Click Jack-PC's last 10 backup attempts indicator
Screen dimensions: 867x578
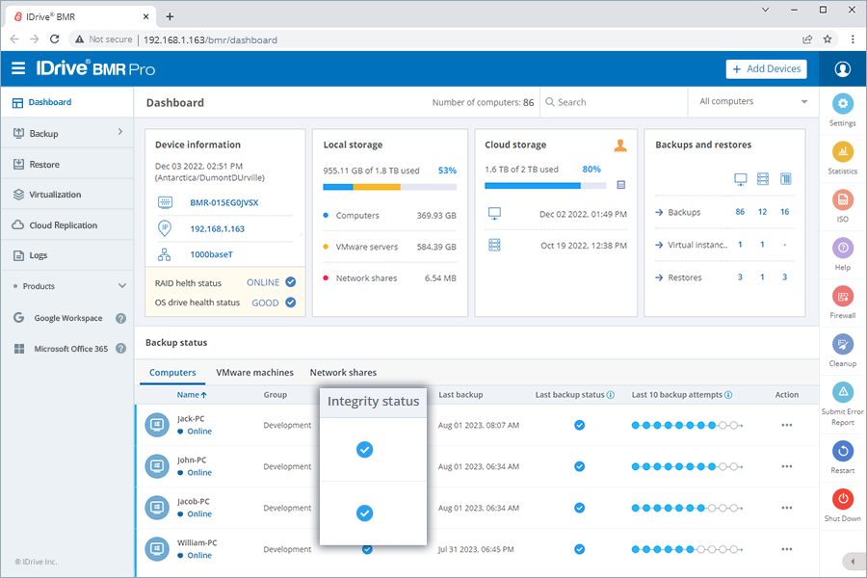(687, 426)
